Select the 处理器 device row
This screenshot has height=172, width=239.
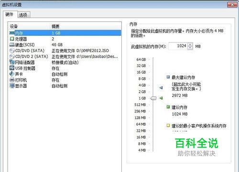click(x=65, y=39)
